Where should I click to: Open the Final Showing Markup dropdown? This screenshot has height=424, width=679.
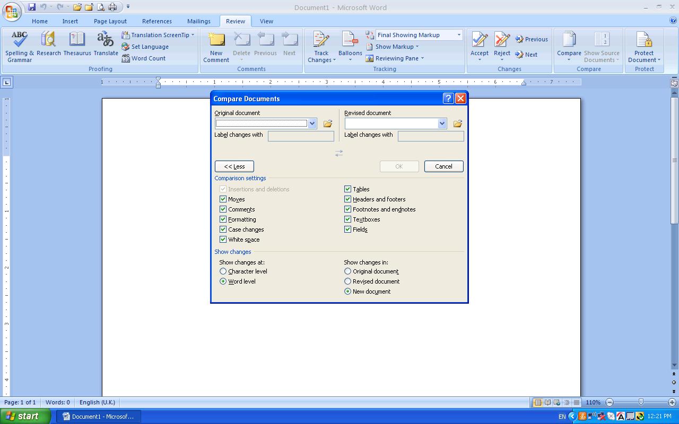(459, 34)
